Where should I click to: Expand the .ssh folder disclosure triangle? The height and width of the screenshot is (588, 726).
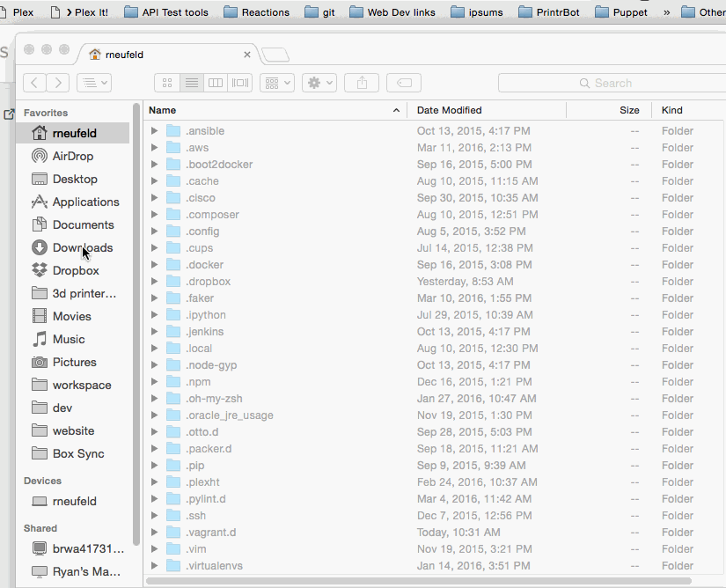pyautogui.click(x=154, y=516)
